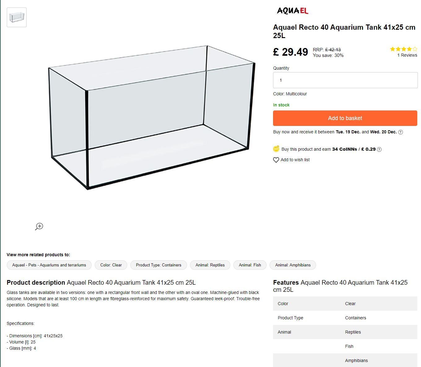This screenshot has height=367, width=421.
Task: Click the CoINNs help question mark icon
Action: click(379, 149)
